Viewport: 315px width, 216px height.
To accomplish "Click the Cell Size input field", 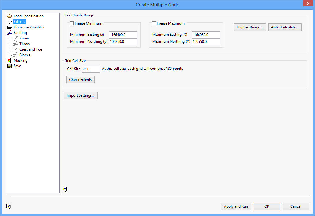I will coord(91,69).
